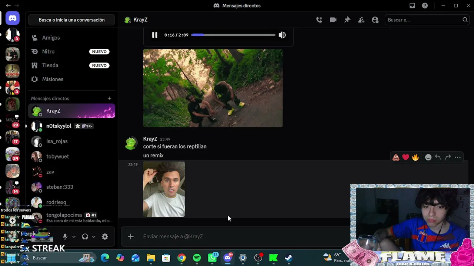The image size is (474, 266).
Task: Forward the hovered message
Action: click(448, 157)
